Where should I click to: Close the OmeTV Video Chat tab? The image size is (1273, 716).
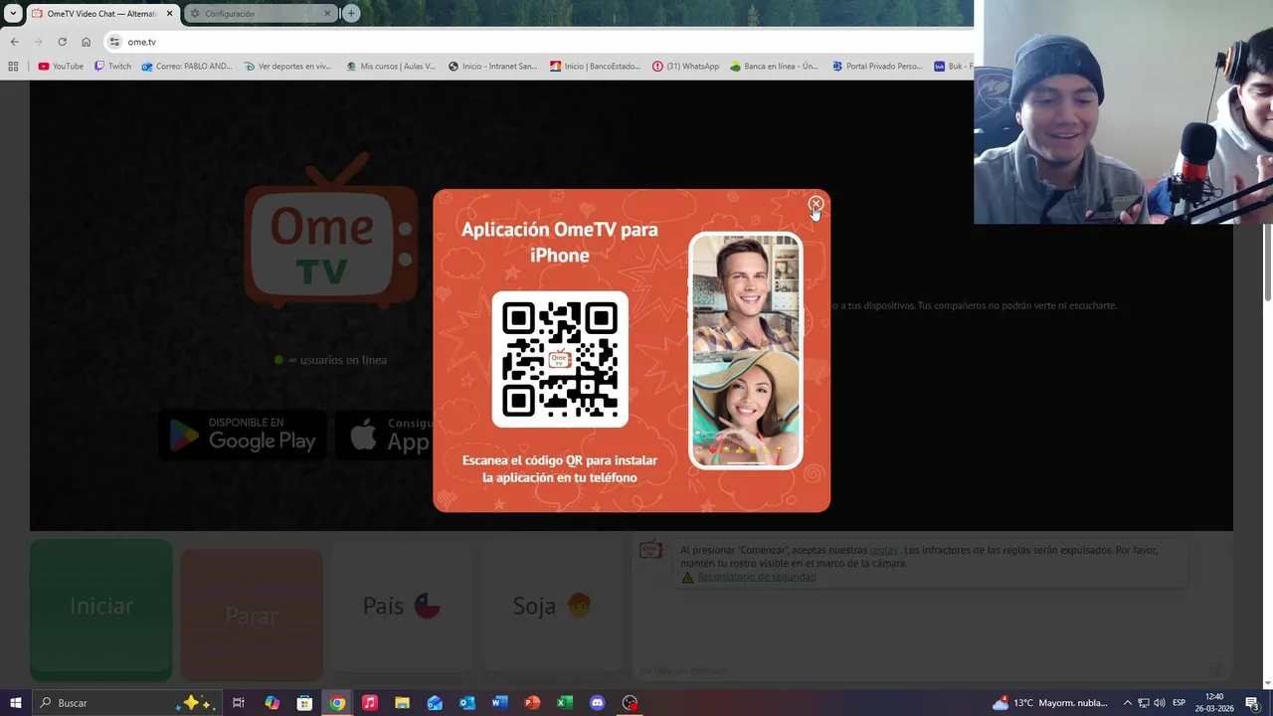coord(169,14)
